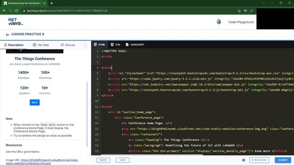Click the HTML5 shield icon on HTML tab
This screenshot has height=165, width=294.
[95, 44]
